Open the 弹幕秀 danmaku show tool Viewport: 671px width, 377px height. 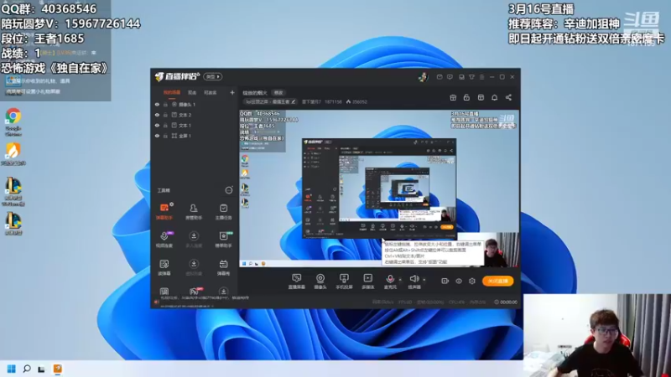(223, 267)
